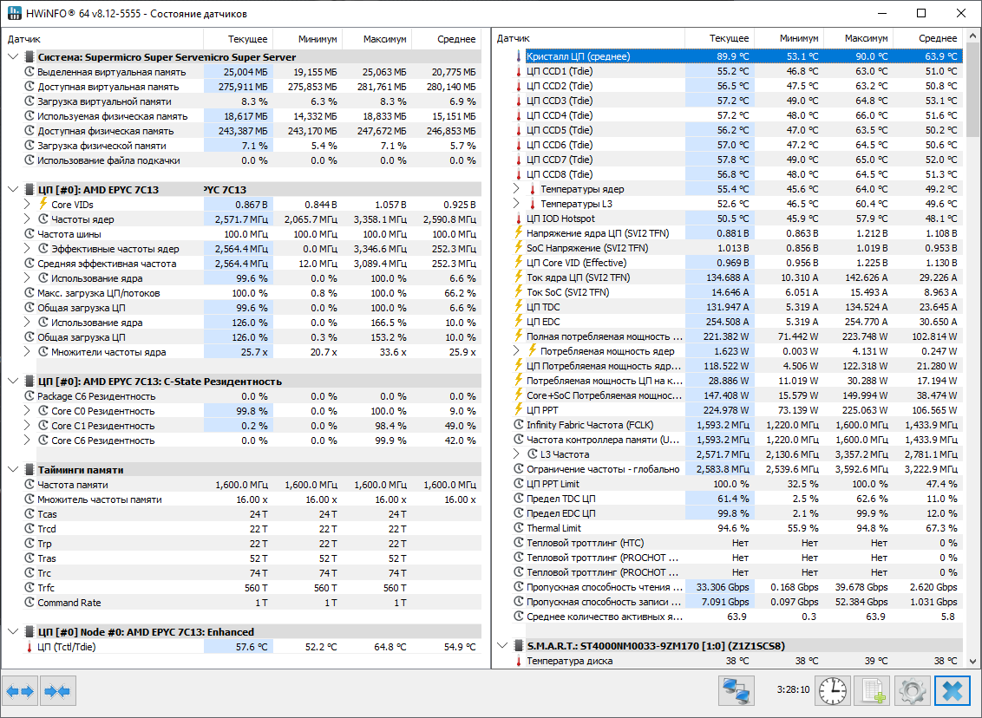The image size is (982, 718).
Task: Click the 254.508 A current EDC value
Action: [728, 322]
